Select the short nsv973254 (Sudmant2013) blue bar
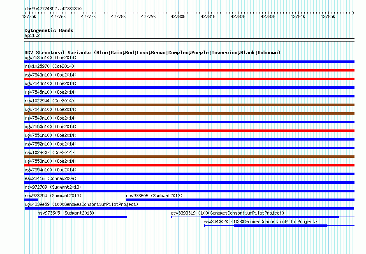The image size is (366, 254). point(31,200)
